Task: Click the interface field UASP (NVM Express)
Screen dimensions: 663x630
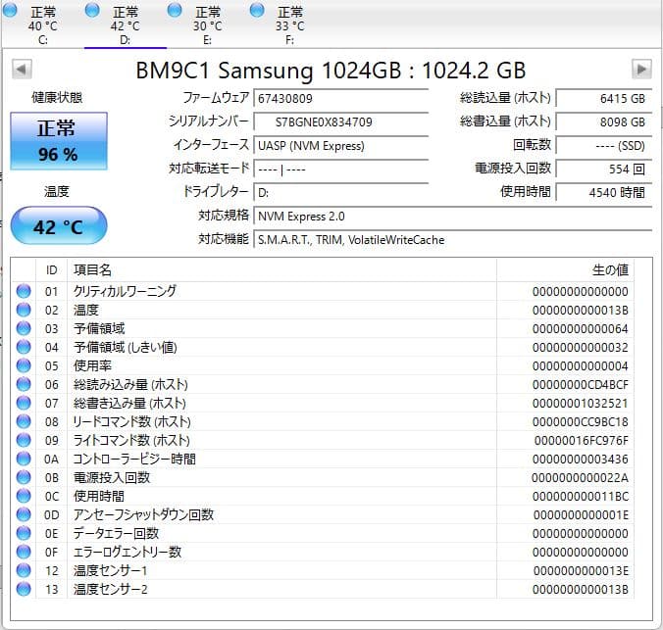Action: point(340,146)
